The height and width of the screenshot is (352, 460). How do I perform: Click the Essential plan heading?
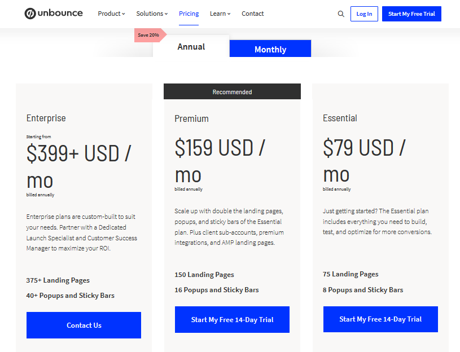pos(340,118)
